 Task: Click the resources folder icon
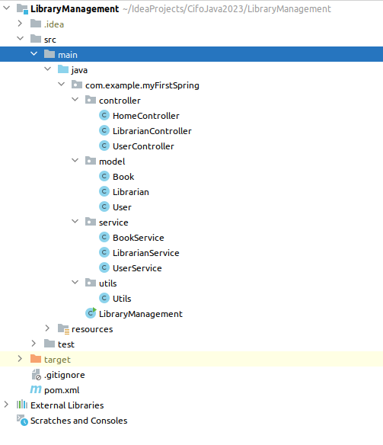click(63, 328)
